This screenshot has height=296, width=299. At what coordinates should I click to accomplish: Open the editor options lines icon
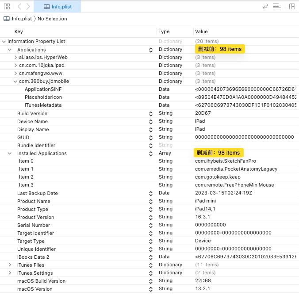tap(277, 7)
